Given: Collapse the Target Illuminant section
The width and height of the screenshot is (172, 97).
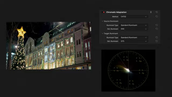Looking at the screenshot, I should (x=102, y=33).
